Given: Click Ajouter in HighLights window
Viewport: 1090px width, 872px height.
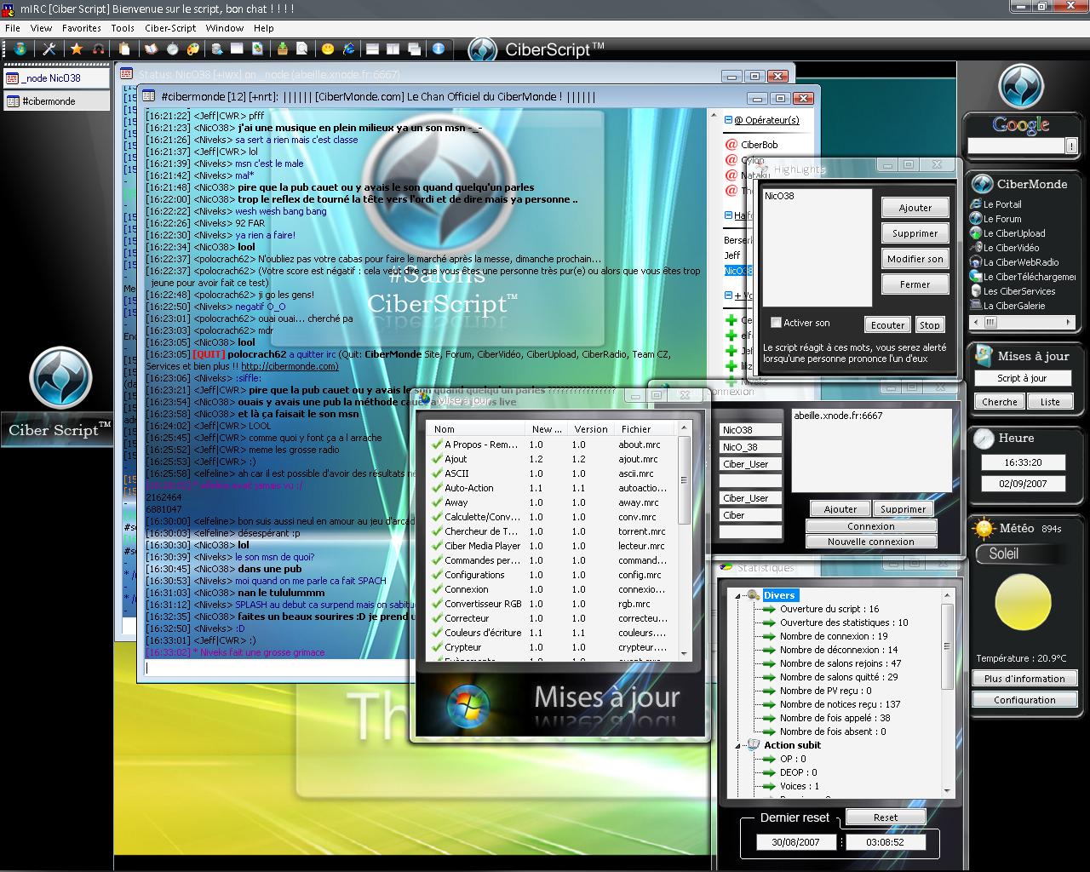Looking at the screenshot, I should (x=915, y=208).
